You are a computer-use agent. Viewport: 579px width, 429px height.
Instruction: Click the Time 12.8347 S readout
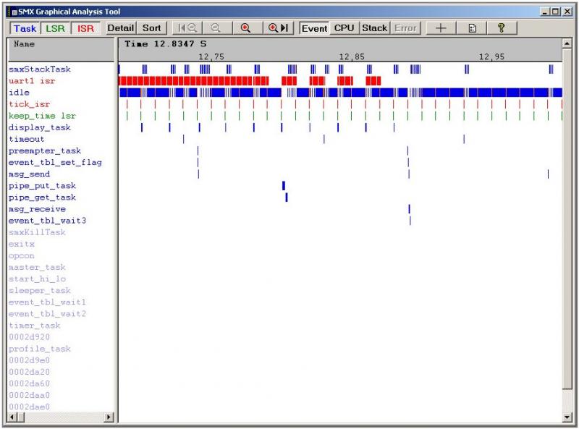(166, 44)
